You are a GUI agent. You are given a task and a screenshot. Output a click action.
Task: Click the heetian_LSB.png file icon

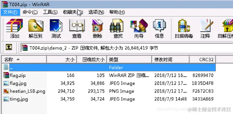click(x=6, y=91)
